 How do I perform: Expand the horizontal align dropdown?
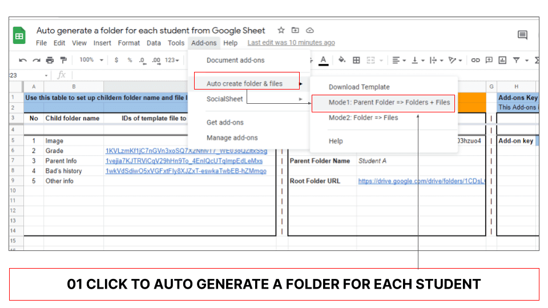coord(399,60)
